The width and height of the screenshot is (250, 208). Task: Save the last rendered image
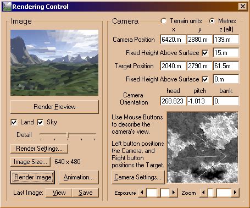coord(85,193)
